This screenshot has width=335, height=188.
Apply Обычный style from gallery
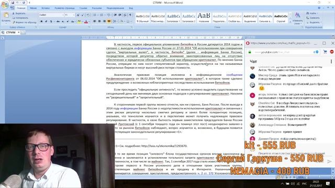click(x=142, y=18)
